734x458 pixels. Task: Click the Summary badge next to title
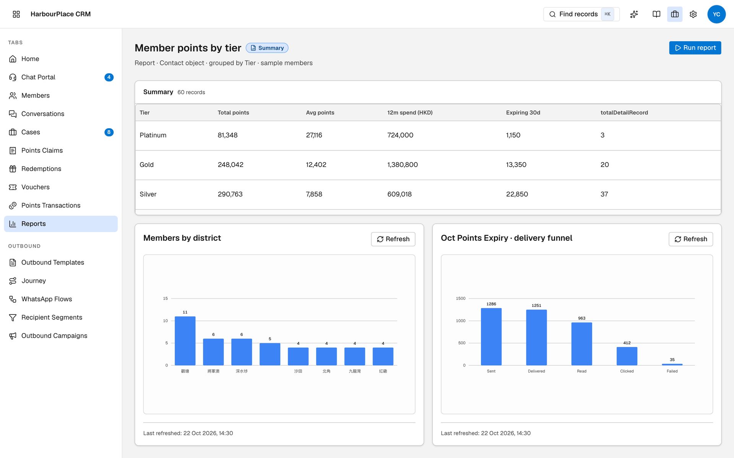[267, 48]
